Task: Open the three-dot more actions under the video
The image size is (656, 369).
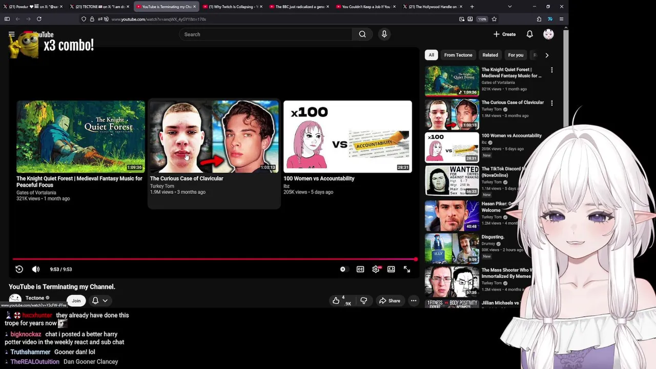Action: coord(414,301)
